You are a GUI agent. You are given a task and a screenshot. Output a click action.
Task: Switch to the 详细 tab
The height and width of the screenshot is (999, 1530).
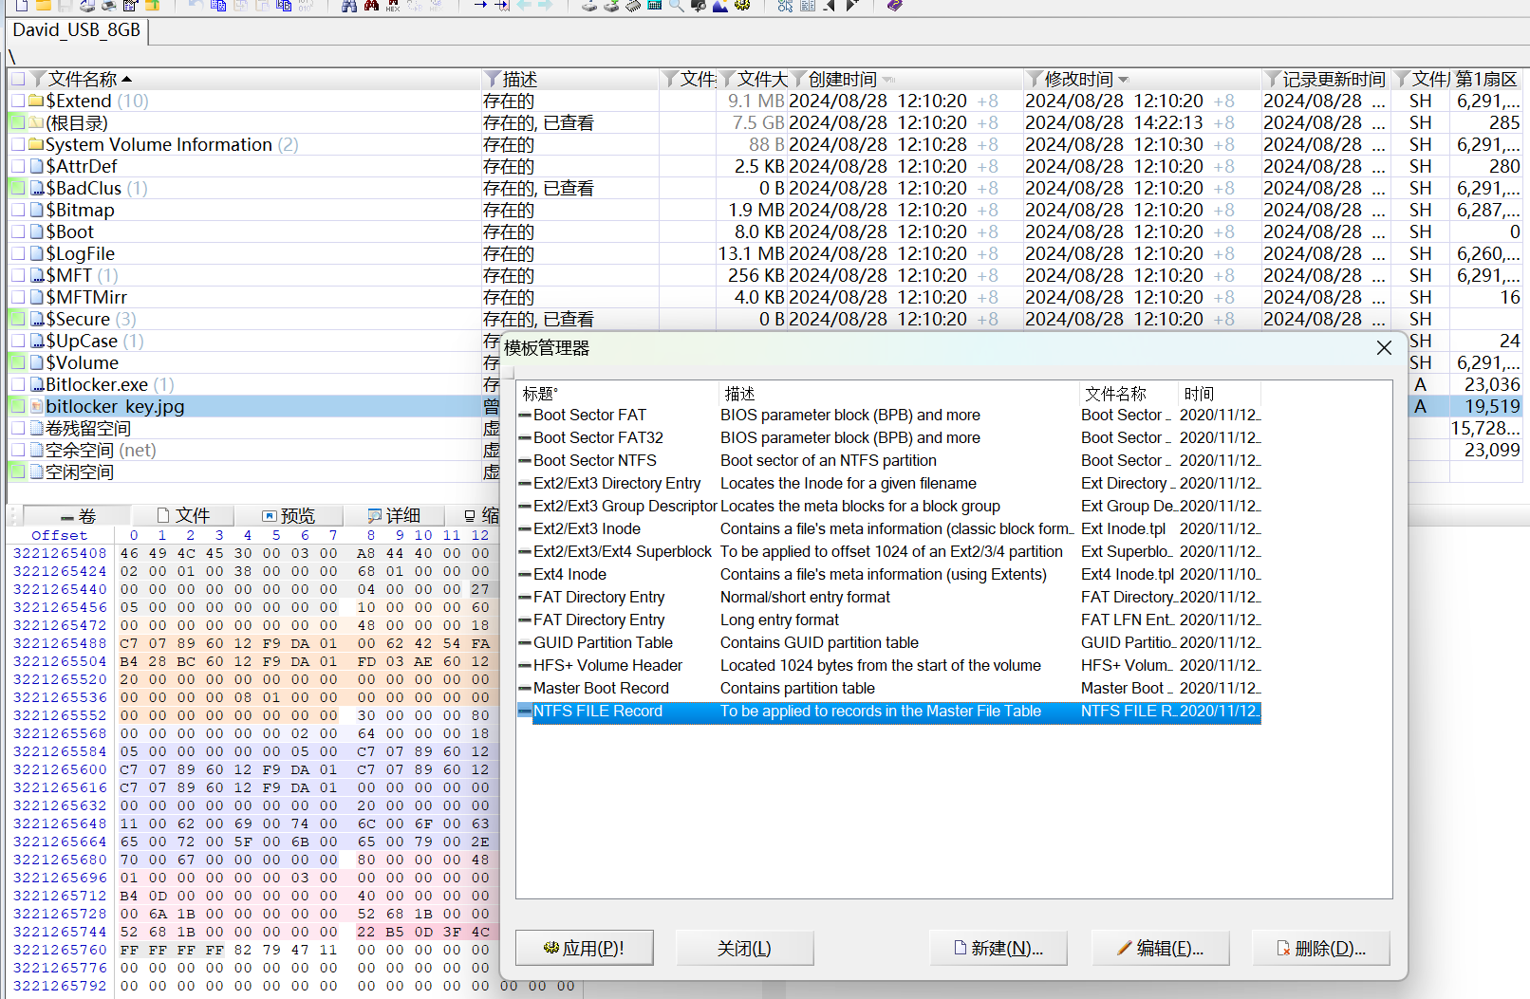coord(394,515)
